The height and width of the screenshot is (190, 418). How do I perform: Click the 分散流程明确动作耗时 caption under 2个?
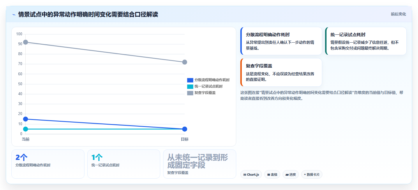click(x=33, y=165)
